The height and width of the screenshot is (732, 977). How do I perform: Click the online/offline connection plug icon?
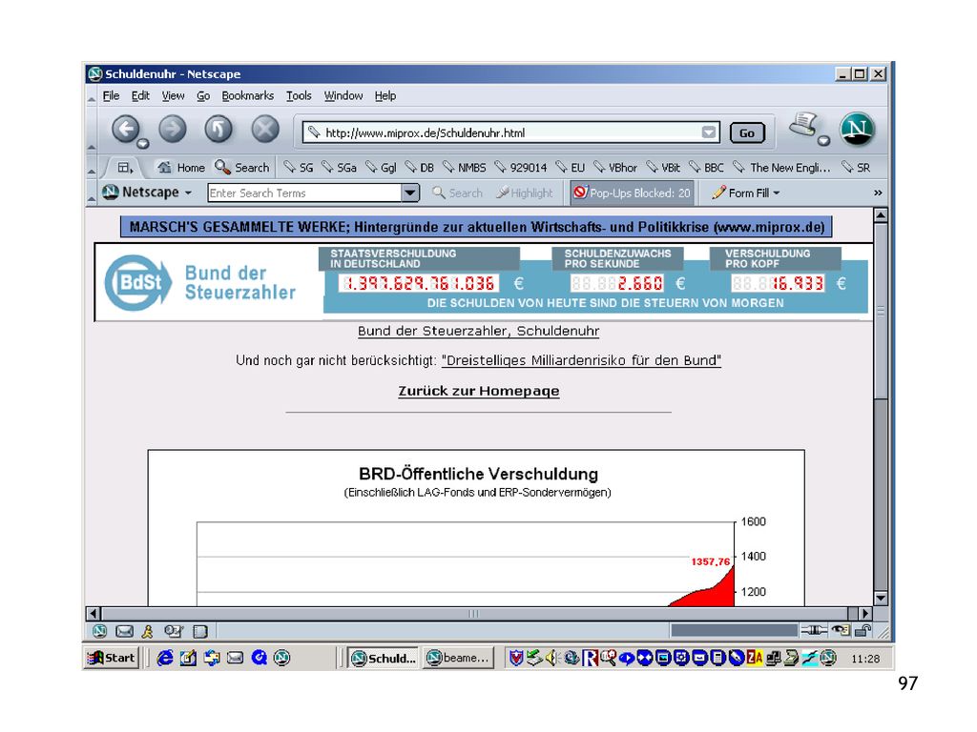click(815, 631)
